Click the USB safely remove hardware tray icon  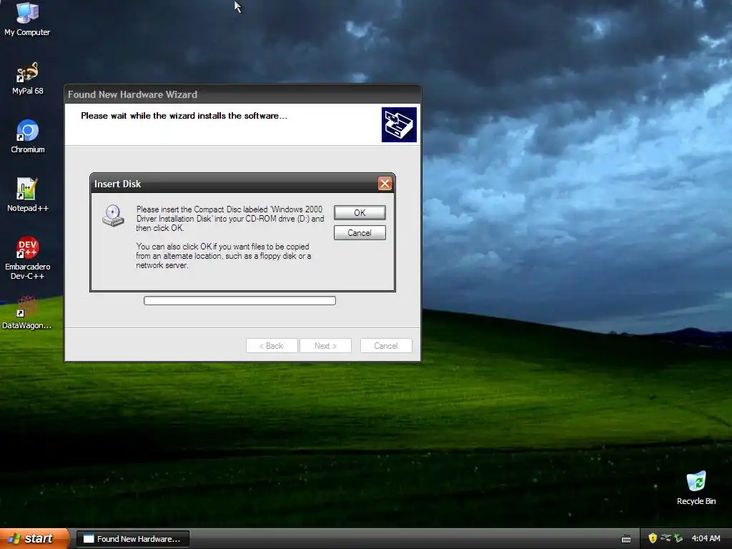click(666, 538)
